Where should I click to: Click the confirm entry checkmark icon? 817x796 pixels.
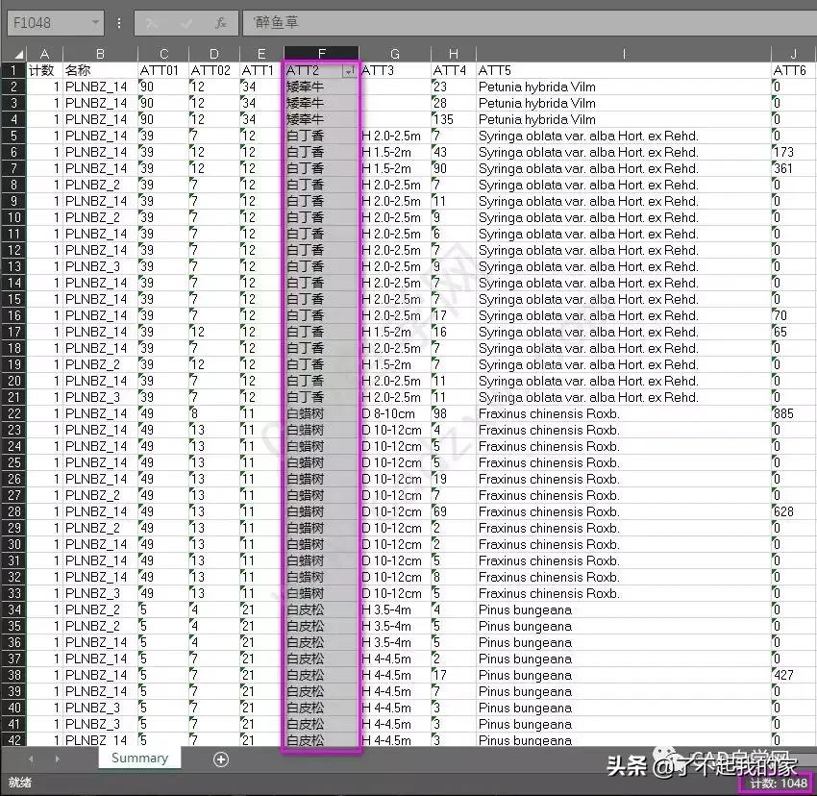click(x=186, y=22)
